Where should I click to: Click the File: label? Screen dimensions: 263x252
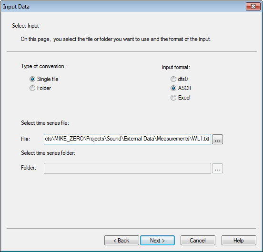[x=26, y=139]
